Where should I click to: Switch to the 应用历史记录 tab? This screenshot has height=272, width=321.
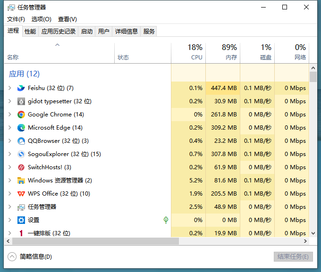click(x=59, y=32)
